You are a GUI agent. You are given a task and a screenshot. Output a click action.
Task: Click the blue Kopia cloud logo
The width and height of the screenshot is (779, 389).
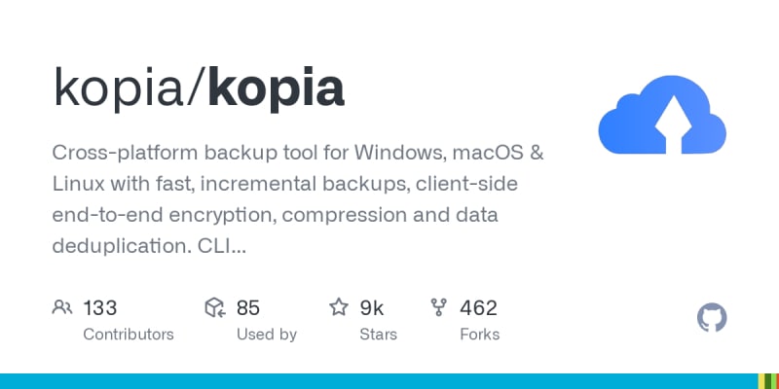point(663,115)
